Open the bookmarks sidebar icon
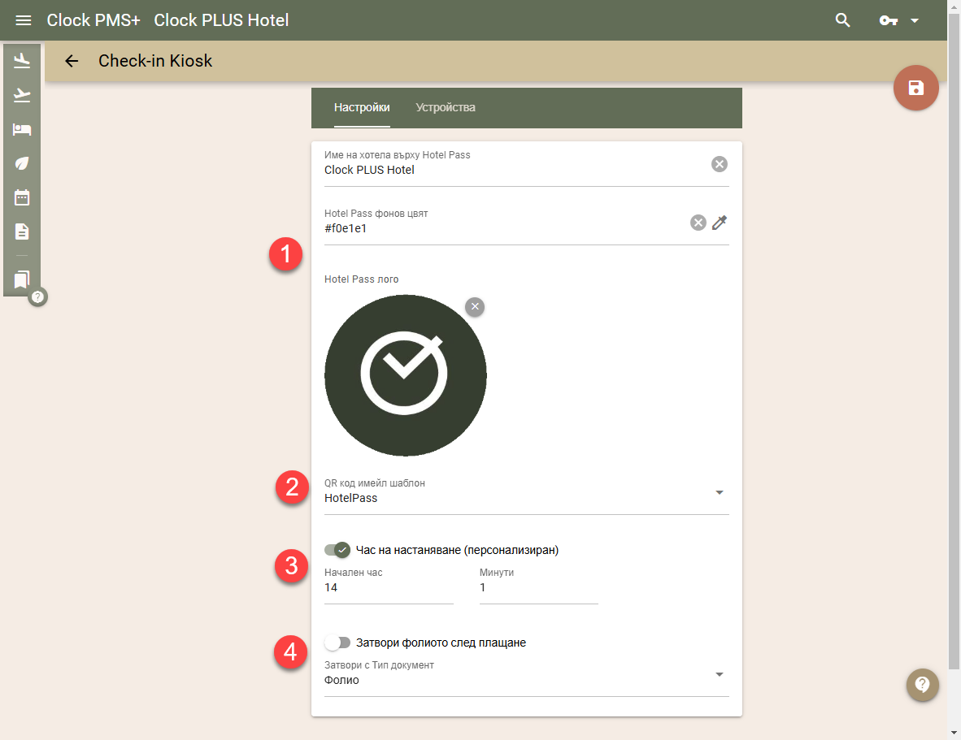This screenshot has width=961, height=740. (x=22, y=279)
